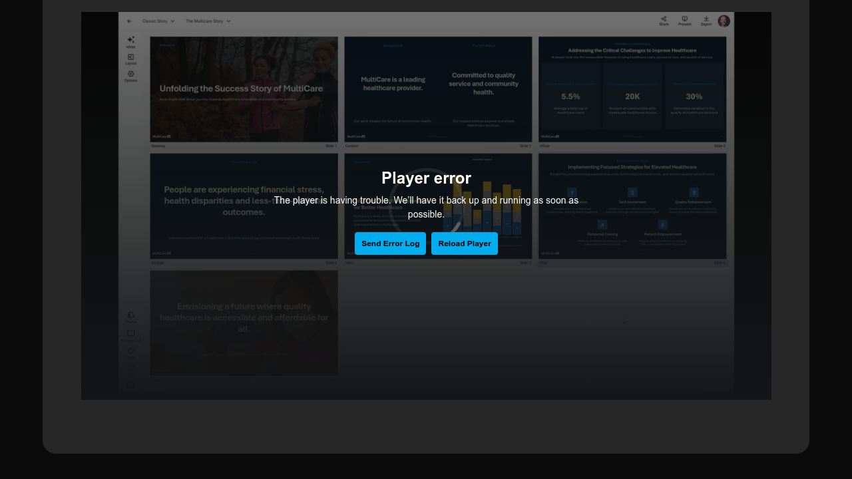852x479 pixels.
Task: Expand The Multicare Story dropdown
Action: [x=208, y=21]
